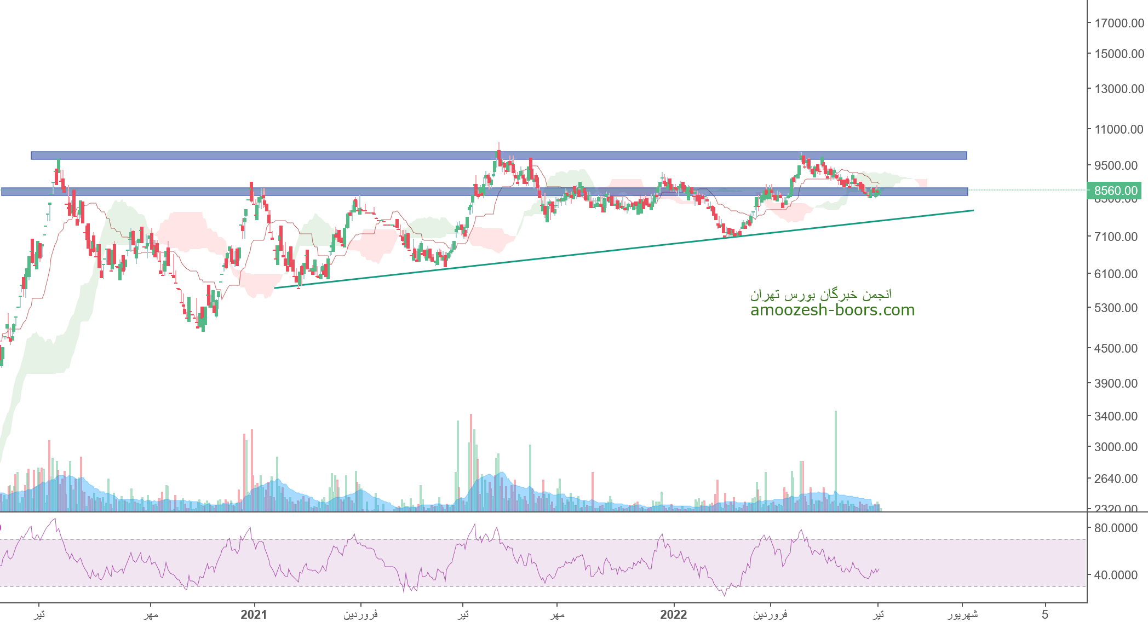Click the number 5 on time axis
This screenshot has height=622, width=1148.
(x=1045, y=614)
